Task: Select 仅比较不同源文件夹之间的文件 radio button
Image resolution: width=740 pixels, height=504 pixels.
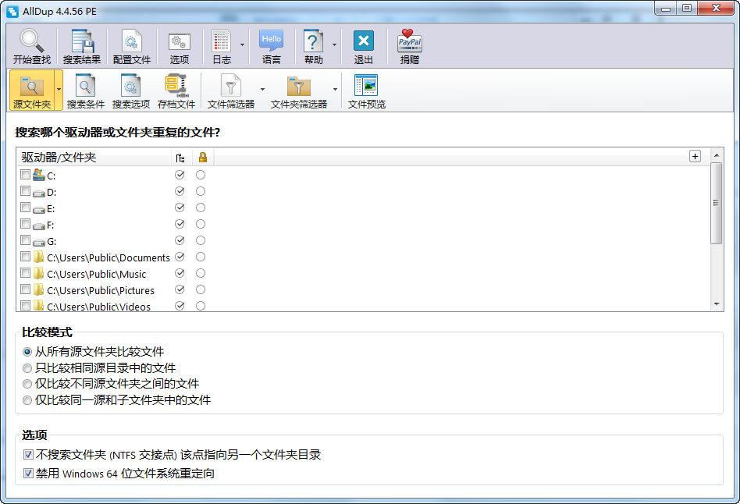Action: [27, 384]
